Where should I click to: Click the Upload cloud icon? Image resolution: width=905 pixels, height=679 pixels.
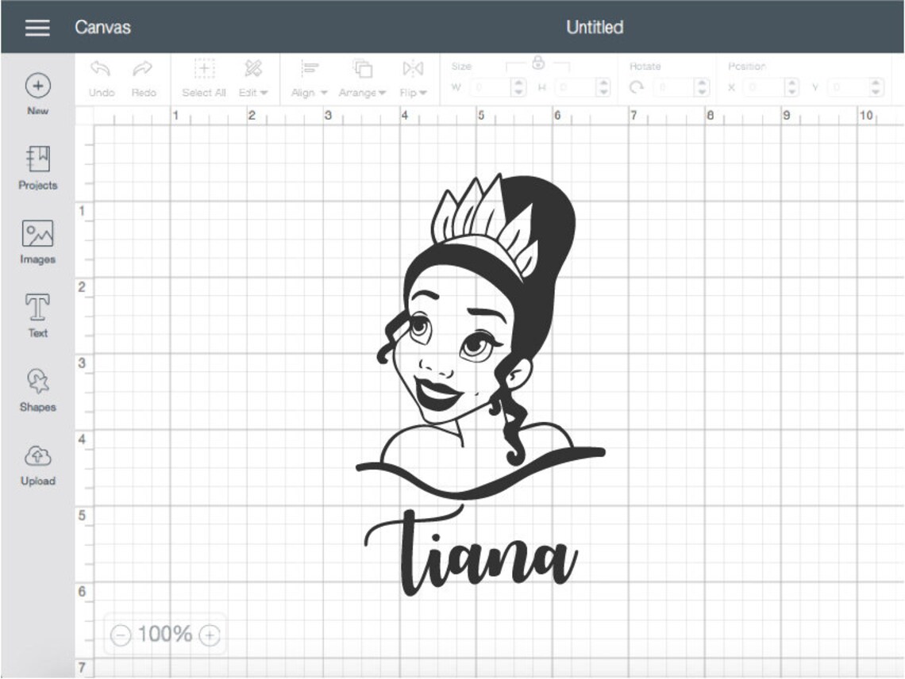click(x=37, y=457)
